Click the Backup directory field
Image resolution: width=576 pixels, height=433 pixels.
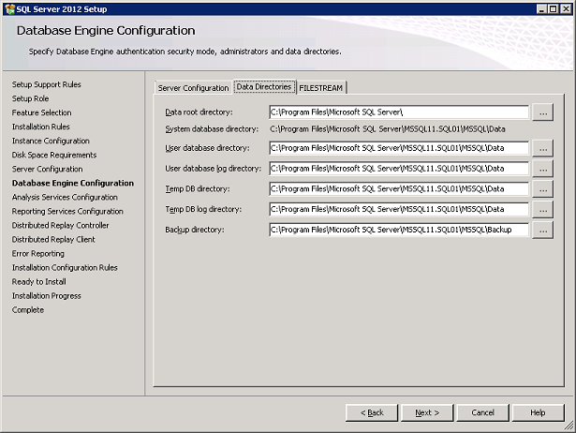pos(399,230)
